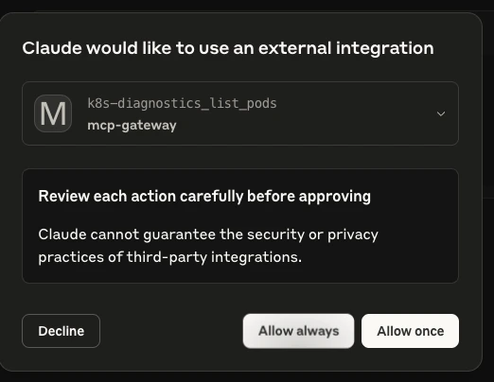Viewport: 494px width, 382px height.
Task: Click the dialog title about external integration
Action: tap(228, 48)
